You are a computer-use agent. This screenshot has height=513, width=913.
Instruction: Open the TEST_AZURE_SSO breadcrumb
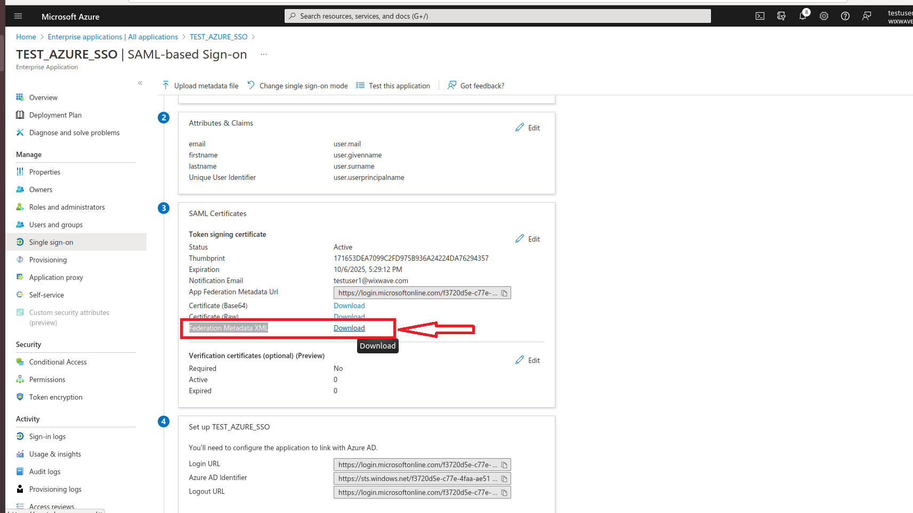click(x=219, y=37)
